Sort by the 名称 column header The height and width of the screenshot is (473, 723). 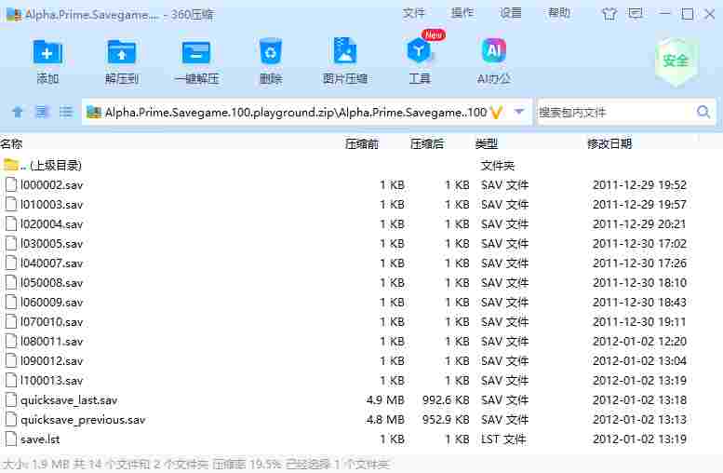pos(11,144)
